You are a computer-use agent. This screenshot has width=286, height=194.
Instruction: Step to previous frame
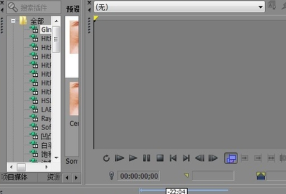tap(200, 158)
